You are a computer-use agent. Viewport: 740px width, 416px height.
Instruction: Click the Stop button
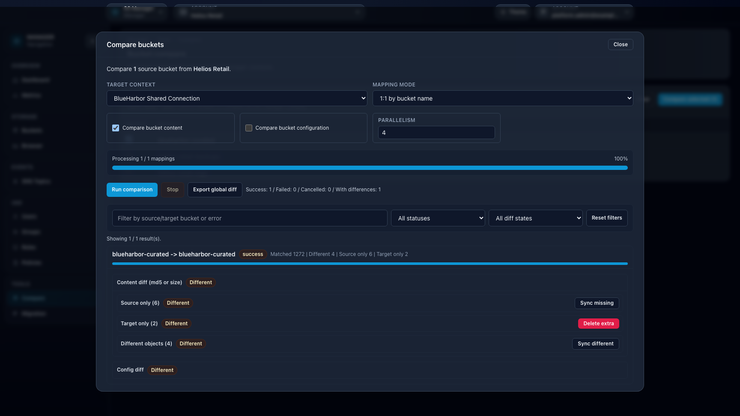pyautogui.click(x=172, y=190)
